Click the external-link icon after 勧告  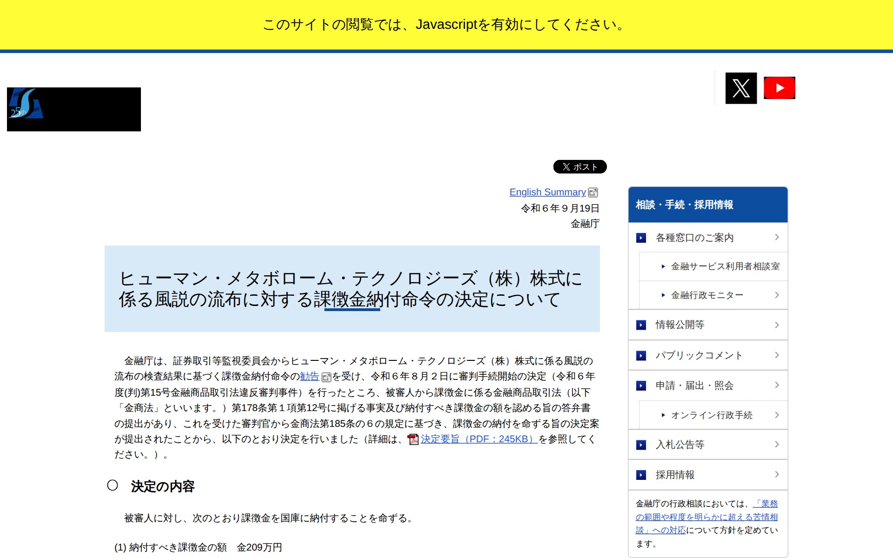[326, 377]
